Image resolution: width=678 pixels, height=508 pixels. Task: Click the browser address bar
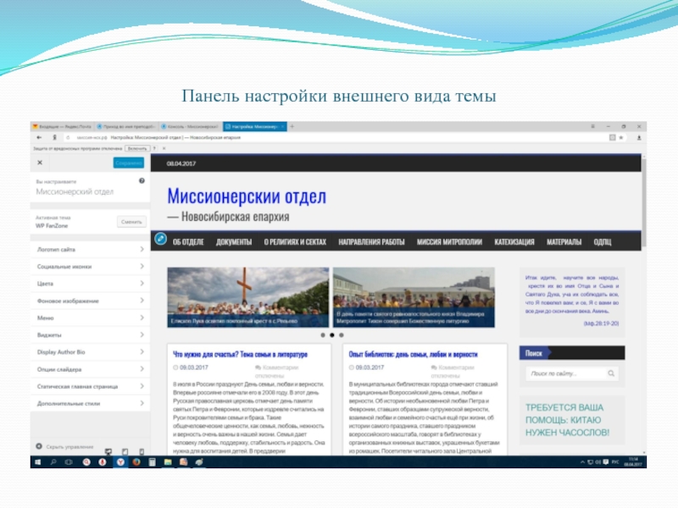(x=337, y=137)
